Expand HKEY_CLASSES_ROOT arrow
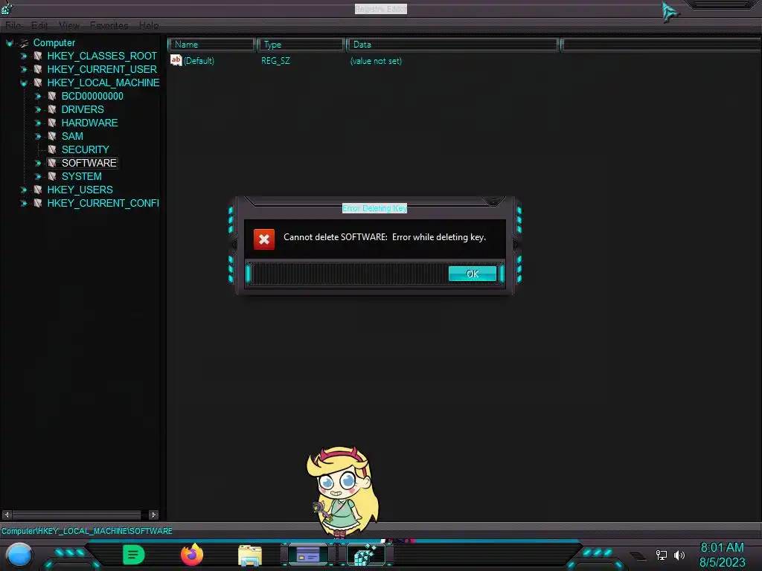The width and height of the screenshot is (762, 571). point(23,57)
